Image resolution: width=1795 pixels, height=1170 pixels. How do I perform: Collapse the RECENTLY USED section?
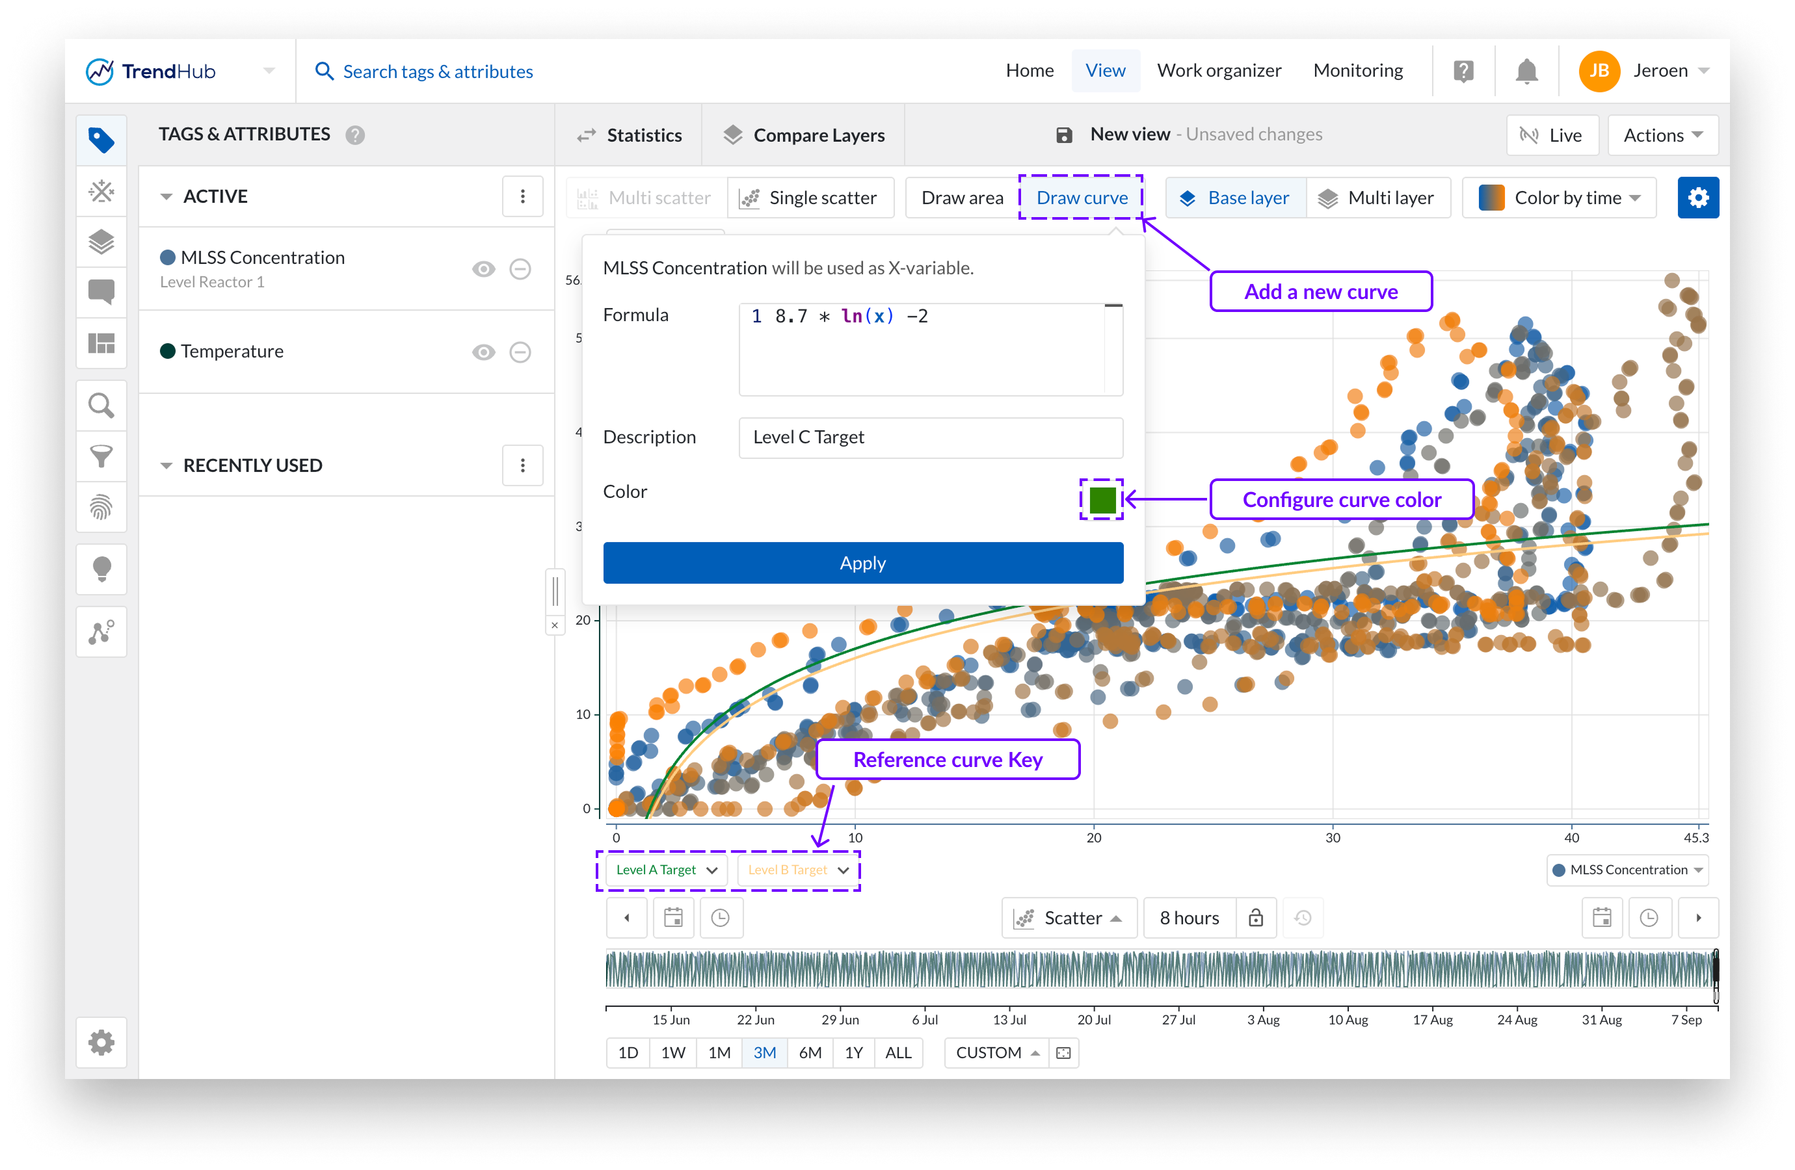[x=166, y=465]
